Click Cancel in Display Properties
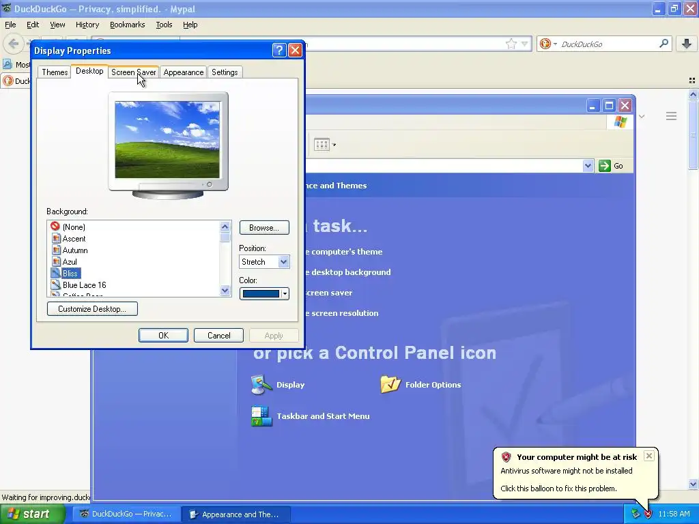Screen dimensions: 699x524 pos(219,336)
